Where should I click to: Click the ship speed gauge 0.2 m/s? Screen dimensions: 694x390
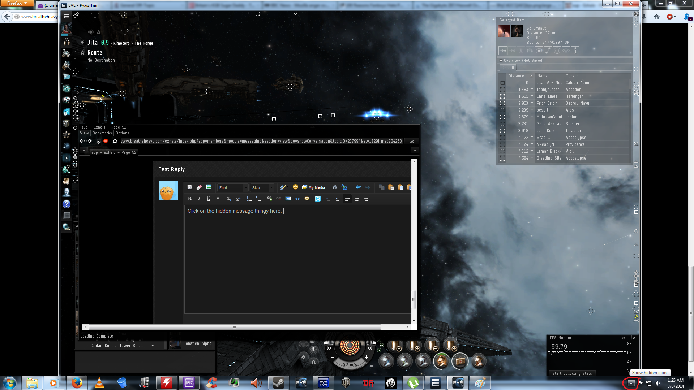pos(350,365)
